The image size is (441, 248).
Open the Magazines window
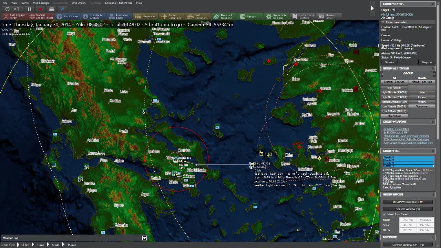pos(145,16)
